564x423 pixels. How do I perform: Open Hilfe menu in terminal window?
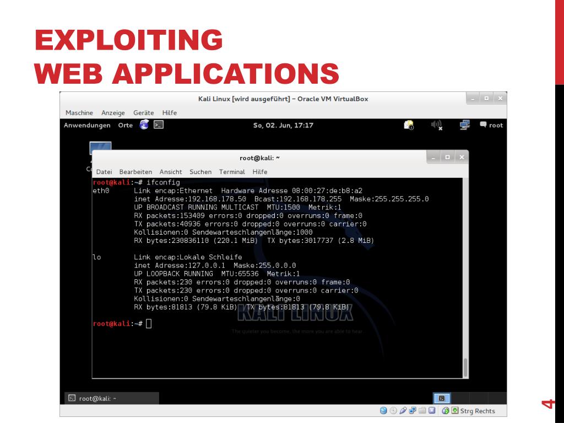click(260, 172)
